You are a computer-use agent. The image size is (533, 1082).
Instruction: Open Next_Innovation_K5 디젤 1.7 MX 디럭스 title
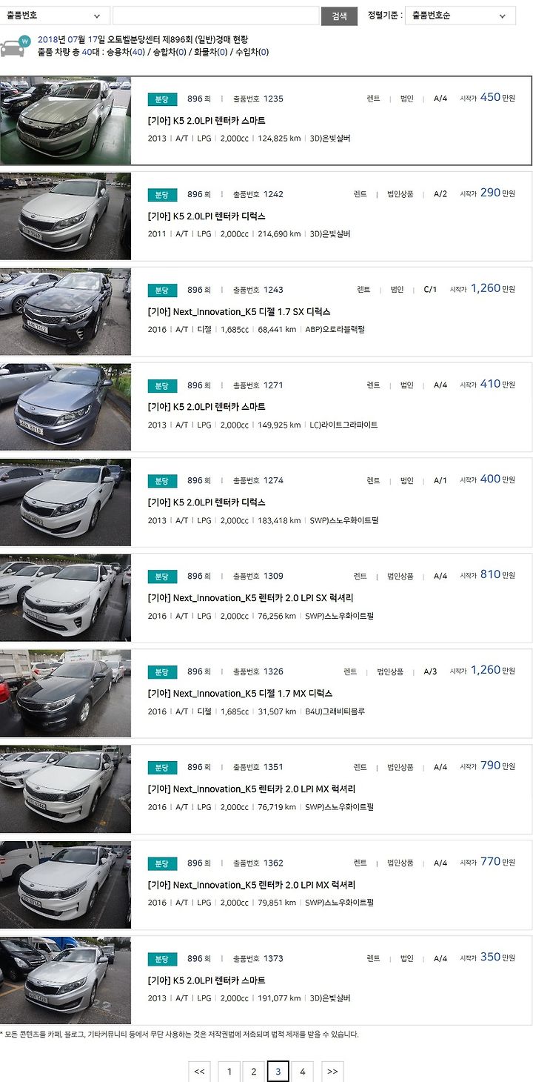tap(240, 693)
